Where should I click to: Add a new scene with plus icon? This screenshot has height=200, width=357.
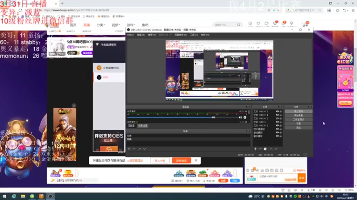(x=129, y=149)
